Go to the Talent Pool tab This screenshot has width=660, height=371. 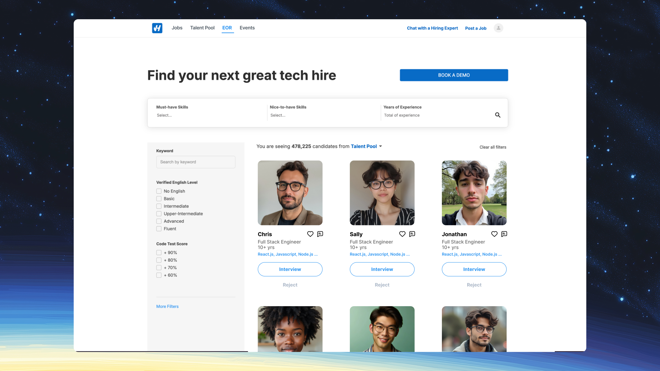pyautogui.click(x=202, y=28)
